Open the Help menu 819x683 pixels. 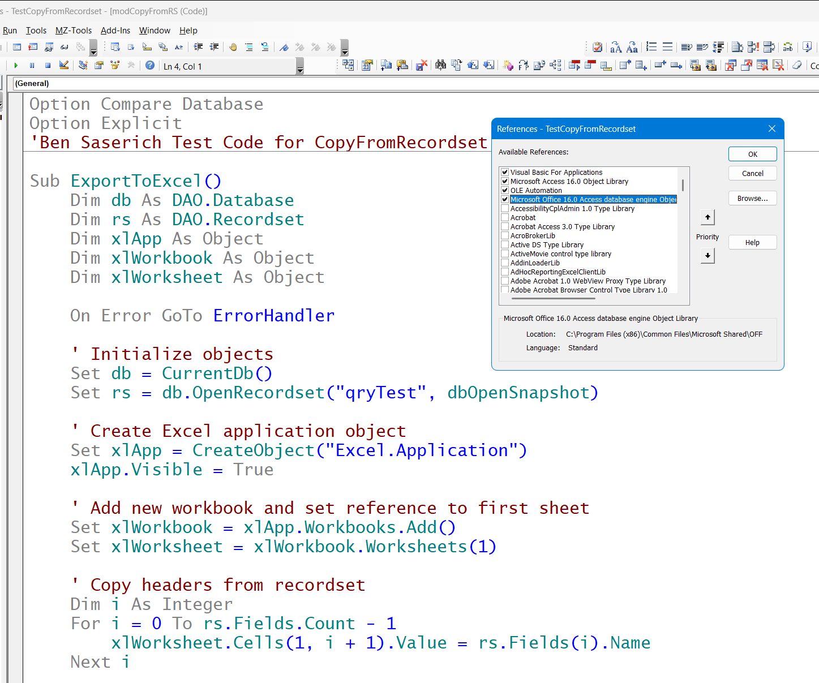click(x=188, y=31)
